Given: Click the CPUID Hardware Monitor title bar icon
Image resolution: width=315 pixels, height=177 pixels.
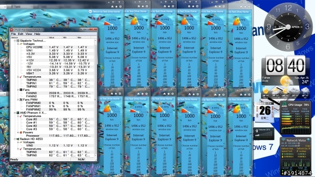Looking at the screenshot, I should pyautogui.click(x=11, y=29).
